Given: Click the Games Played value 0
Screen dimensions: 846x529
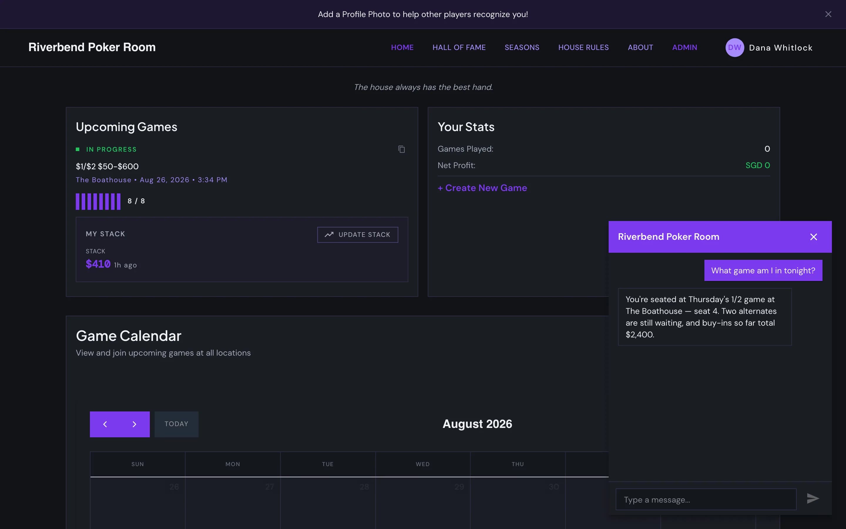Looking at the screenshot, I should 767,149.
